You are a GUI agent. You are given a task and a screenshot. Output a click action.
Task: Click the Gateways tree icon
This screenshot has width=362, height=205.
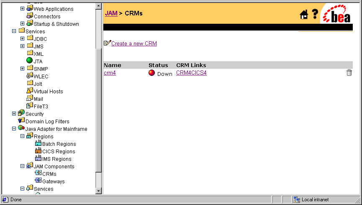pos(38,180)
